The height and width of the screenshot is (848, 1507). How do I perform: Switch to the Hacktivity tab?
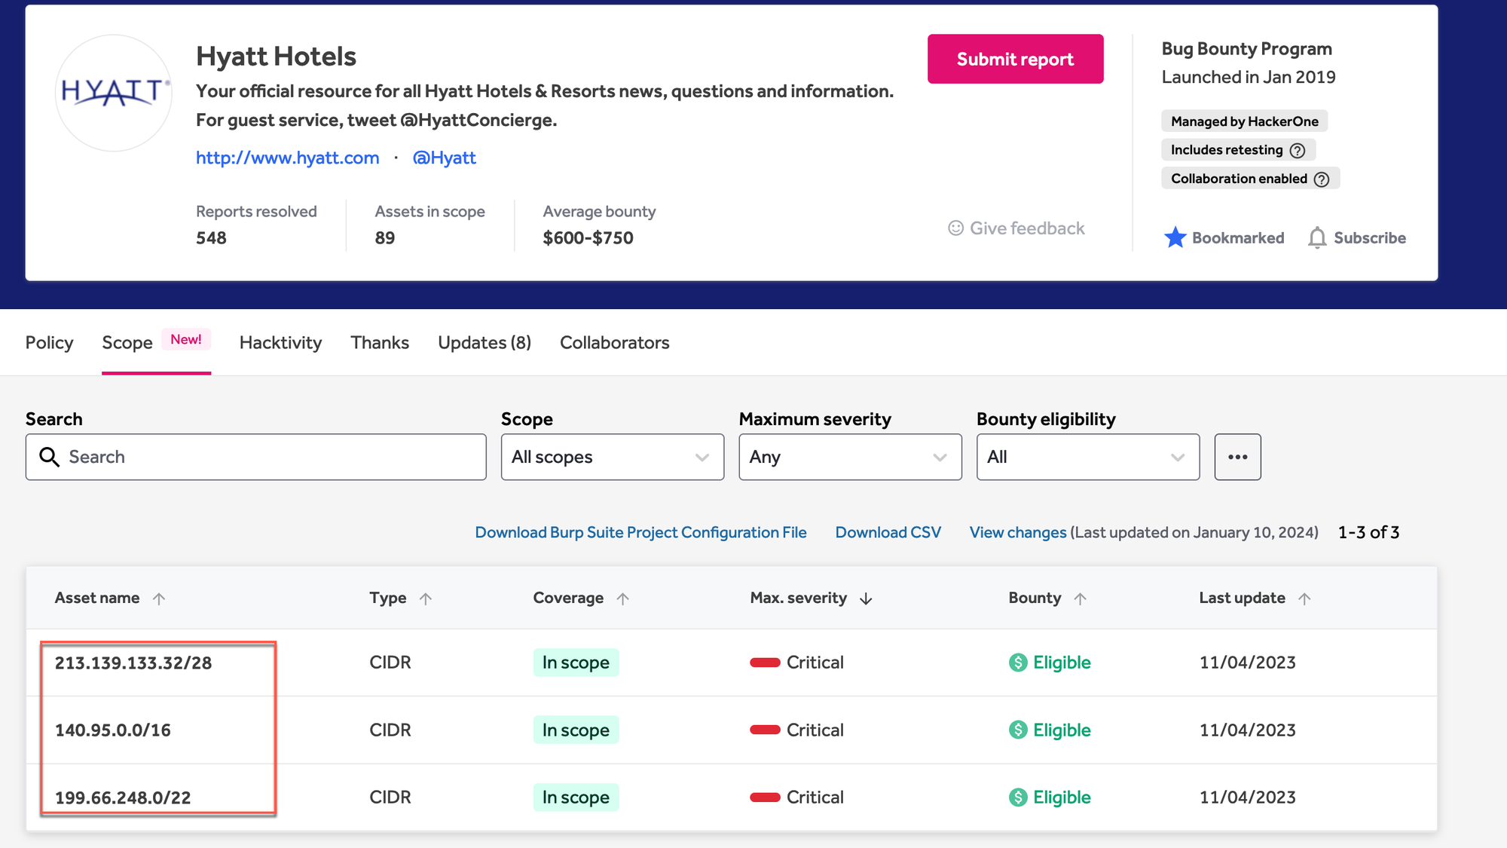(x=280, y=343)
